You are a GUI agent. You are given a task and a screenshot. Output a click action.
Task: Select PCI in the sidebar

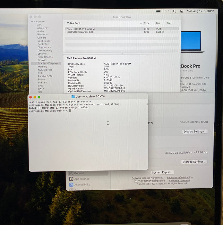tap(40, 73)
